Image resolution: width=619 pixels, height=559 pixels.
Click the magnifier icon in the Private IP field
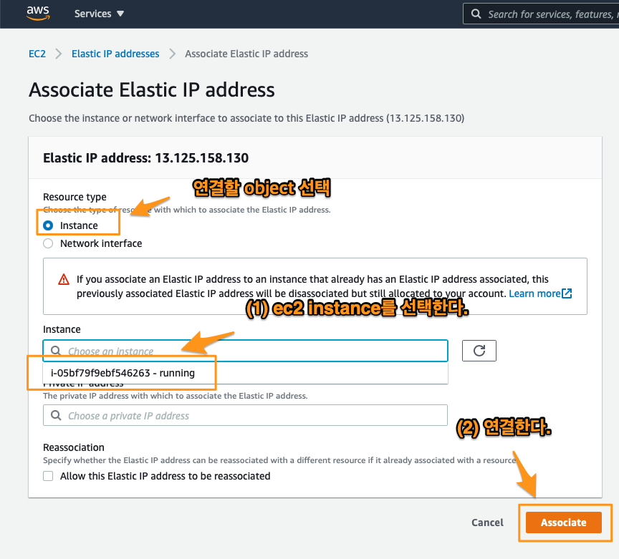pos(56,416)
